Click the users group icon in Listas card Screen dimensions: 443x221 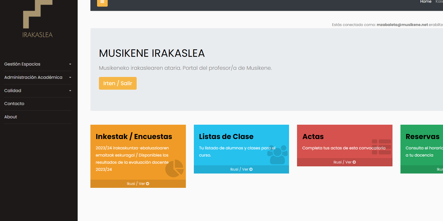pyautogui.click(x=277, y=154)
